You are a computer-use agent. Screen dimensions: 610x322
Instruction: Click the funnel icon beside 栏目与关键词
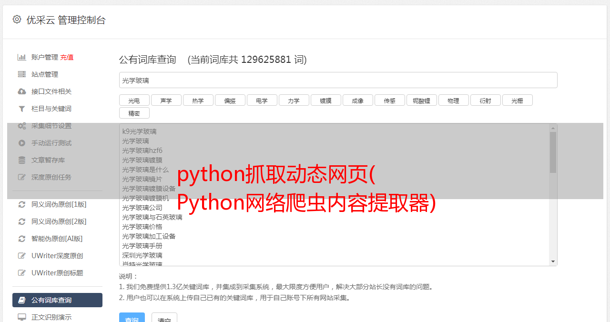(x=21, y=109)
